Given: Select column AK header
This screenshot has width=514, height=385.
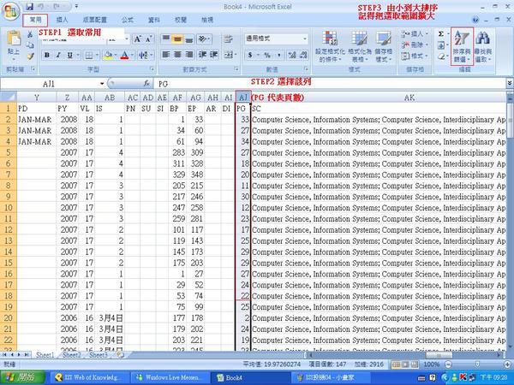Looking at the screenshot, I should click(x=409, y=98).
